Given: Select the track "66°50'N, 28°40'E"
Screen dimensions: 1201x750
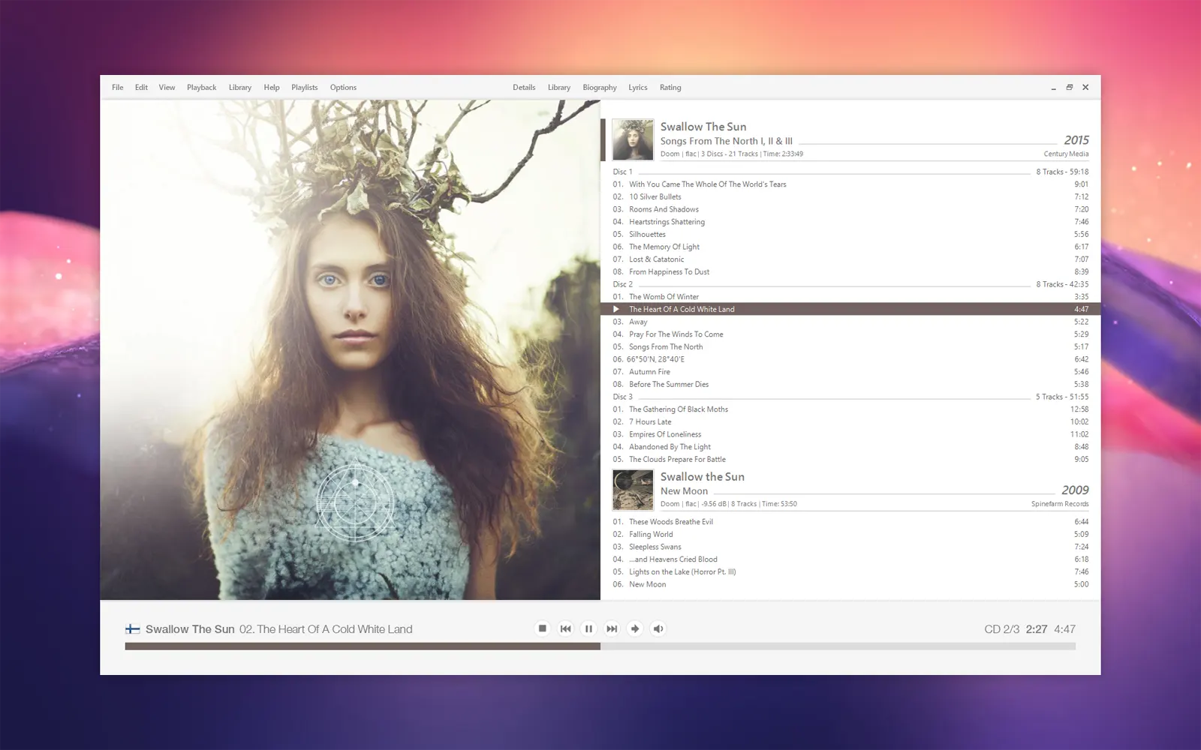Looking at the screenshot, I should click(x=850, y=359).
